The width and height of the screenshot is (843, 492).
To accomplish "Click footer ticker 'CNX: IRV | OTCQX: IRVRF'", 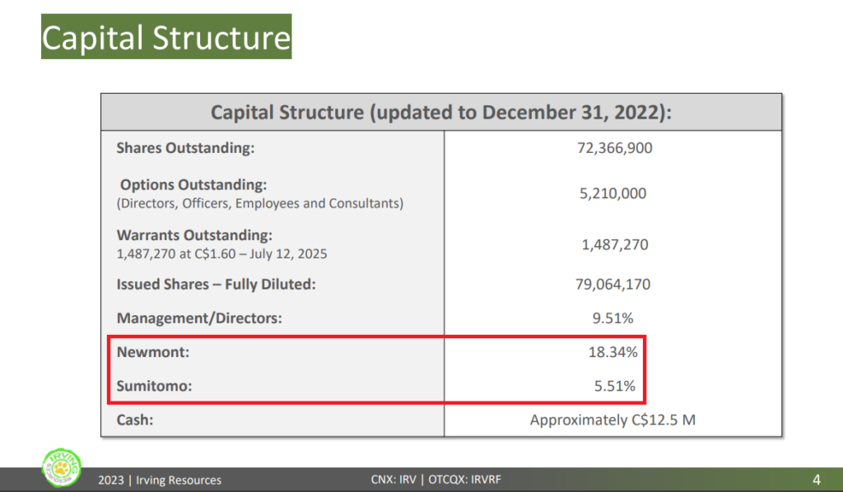I will 436,480.
